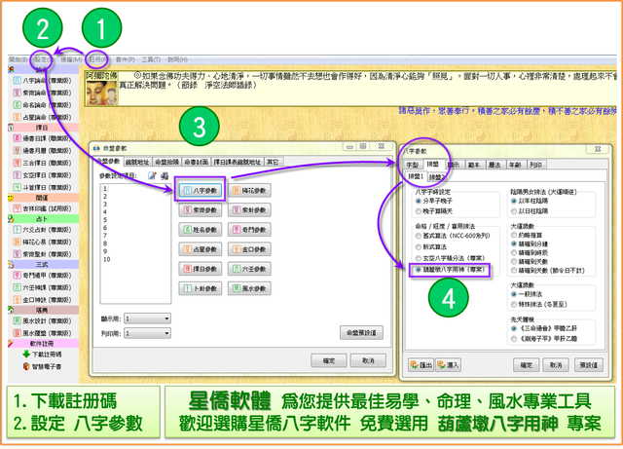Screen dimensions: 623x449
Task: Select item 1 in the parameter list
Action: [104, 190]
